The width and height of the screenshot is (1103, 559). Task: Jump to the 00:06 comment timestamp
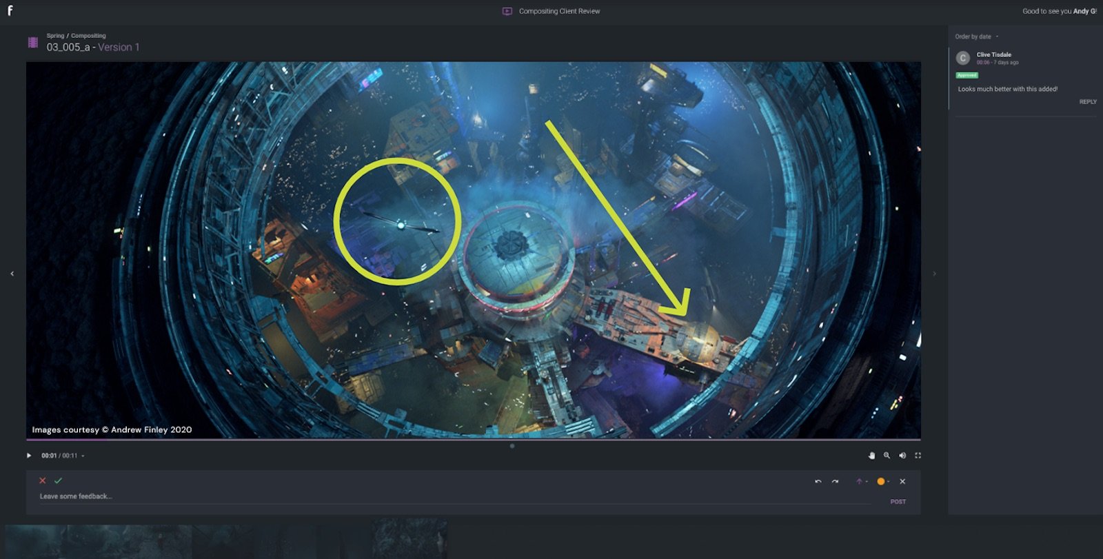982,63
